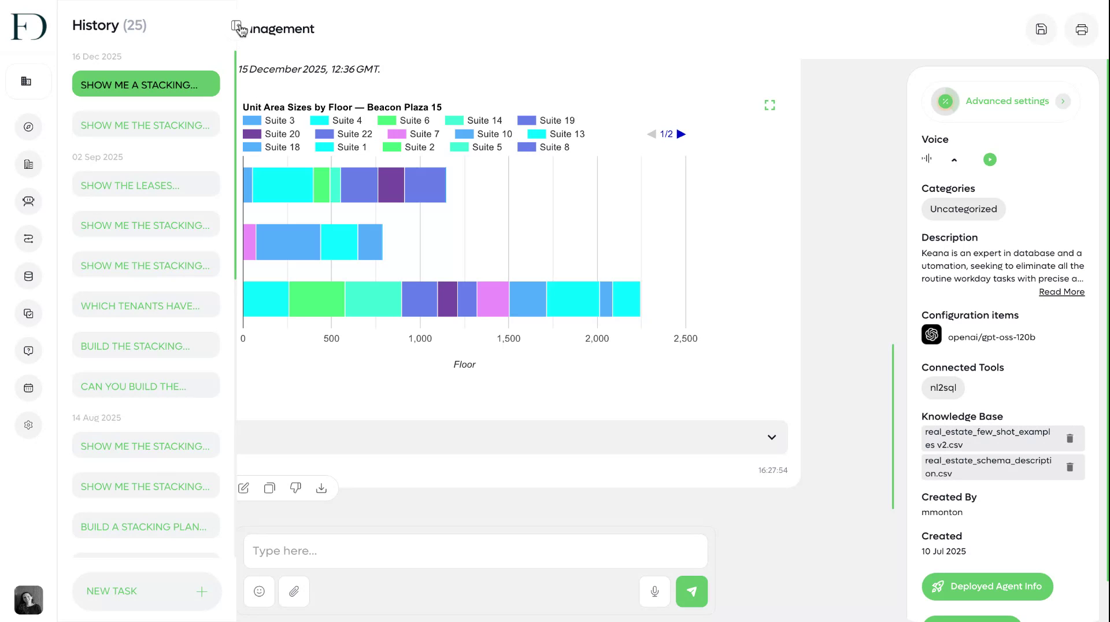Toggle the history panel icon beside title

coord(237,27)
